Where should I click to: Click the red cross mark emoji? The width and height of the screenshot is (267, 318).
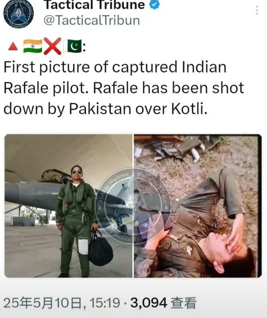53,46
